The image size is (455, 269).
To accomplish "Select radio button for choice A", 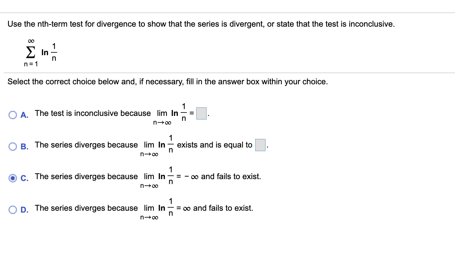I will click(13, 115).
